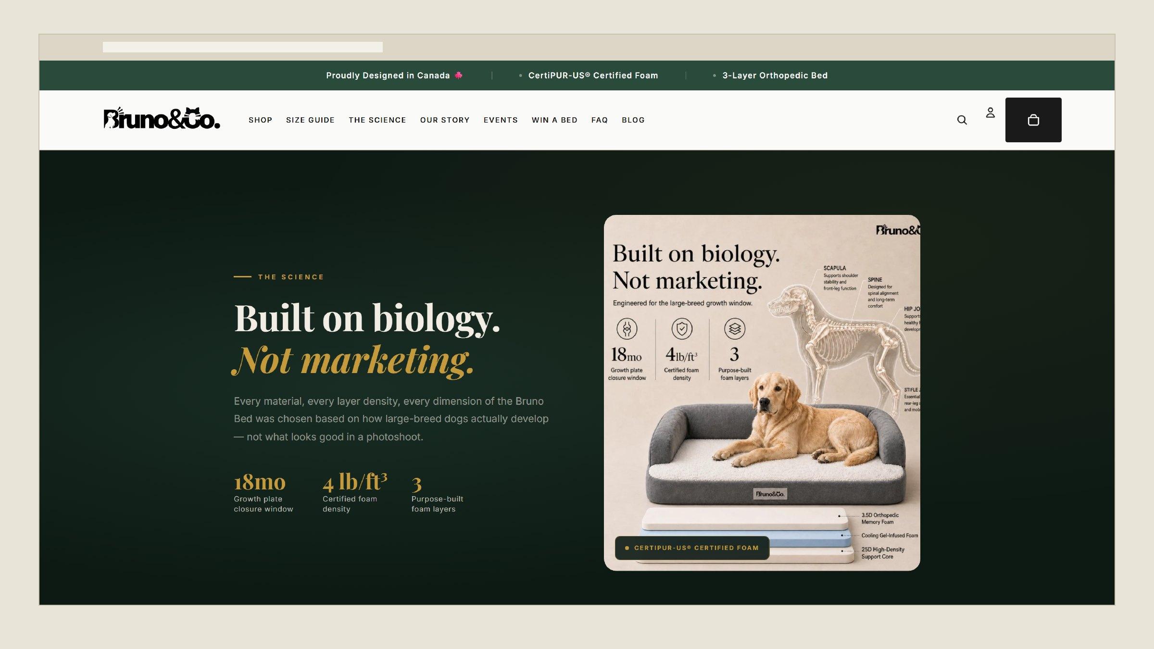Click the 'SPINE' label in infographic

pos(875,280)
